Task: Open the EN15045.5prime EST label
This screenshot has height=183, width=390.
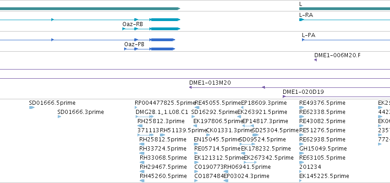Action: pyautogui.click(x=217, y=140)
